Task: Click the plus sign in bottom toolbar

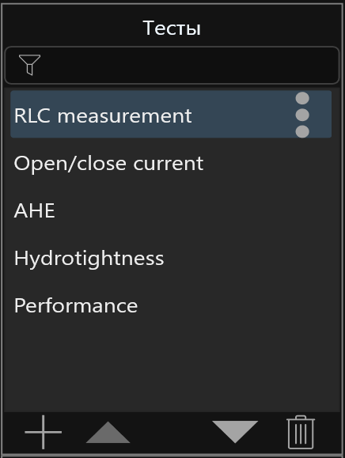Action: [x=44, y=432]
